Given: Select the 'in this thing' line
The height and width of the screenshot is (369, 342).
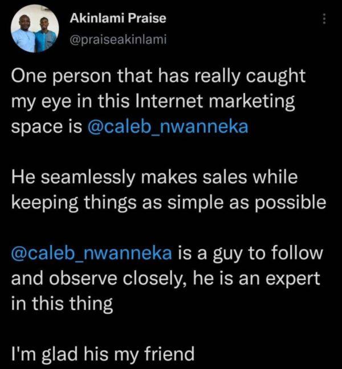Looking at the screenshot, I should point(62,304).
